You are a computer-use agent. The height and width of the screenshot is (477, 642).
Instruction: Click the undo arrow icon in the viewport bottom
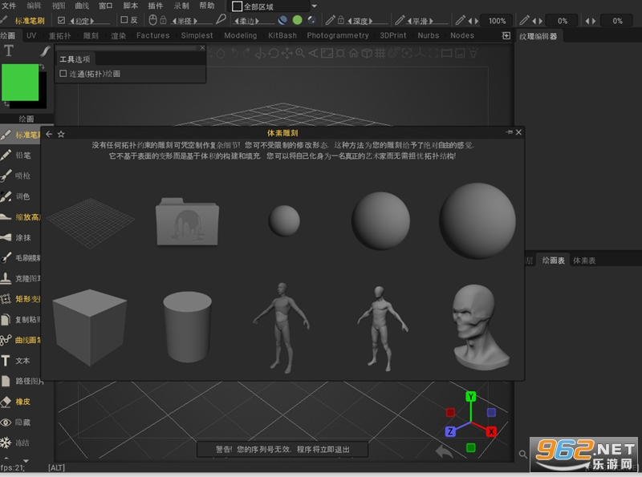pos(445,451)
